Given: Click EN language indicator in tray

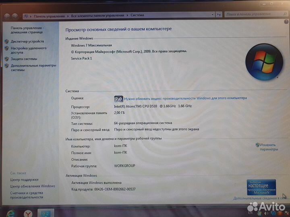Looking at the screenshot, I should [250, 213].
